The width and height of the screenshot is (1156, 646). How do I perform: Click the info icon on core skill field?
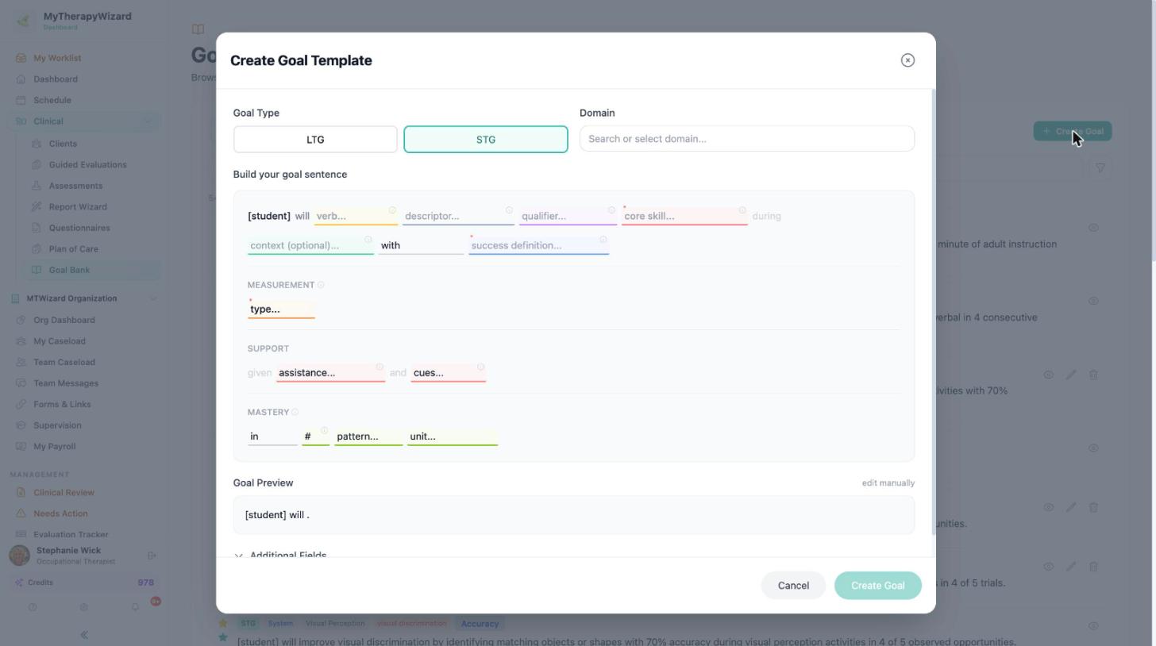tap(742, 210)
